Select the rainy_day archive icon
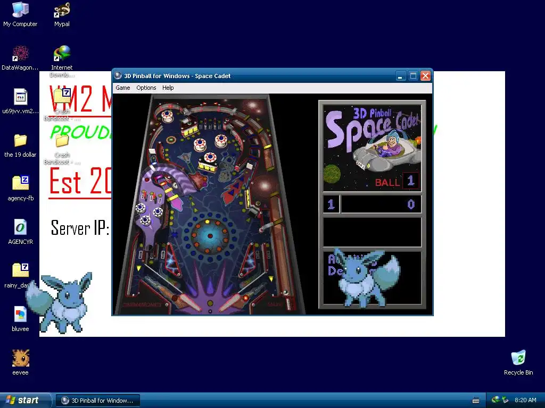The height and width of the screenshot is (408, 545). point(20,276)
